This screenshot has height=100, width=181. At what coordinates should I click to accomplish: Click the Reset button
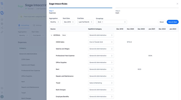162,22
